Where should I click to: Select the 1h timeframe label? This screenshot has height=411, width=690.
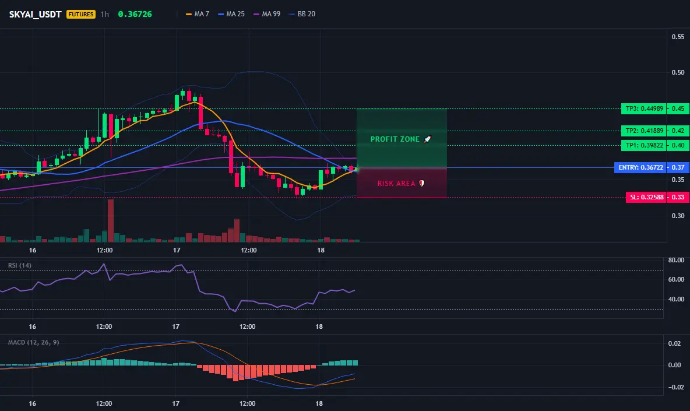click(x=104, y=14)
